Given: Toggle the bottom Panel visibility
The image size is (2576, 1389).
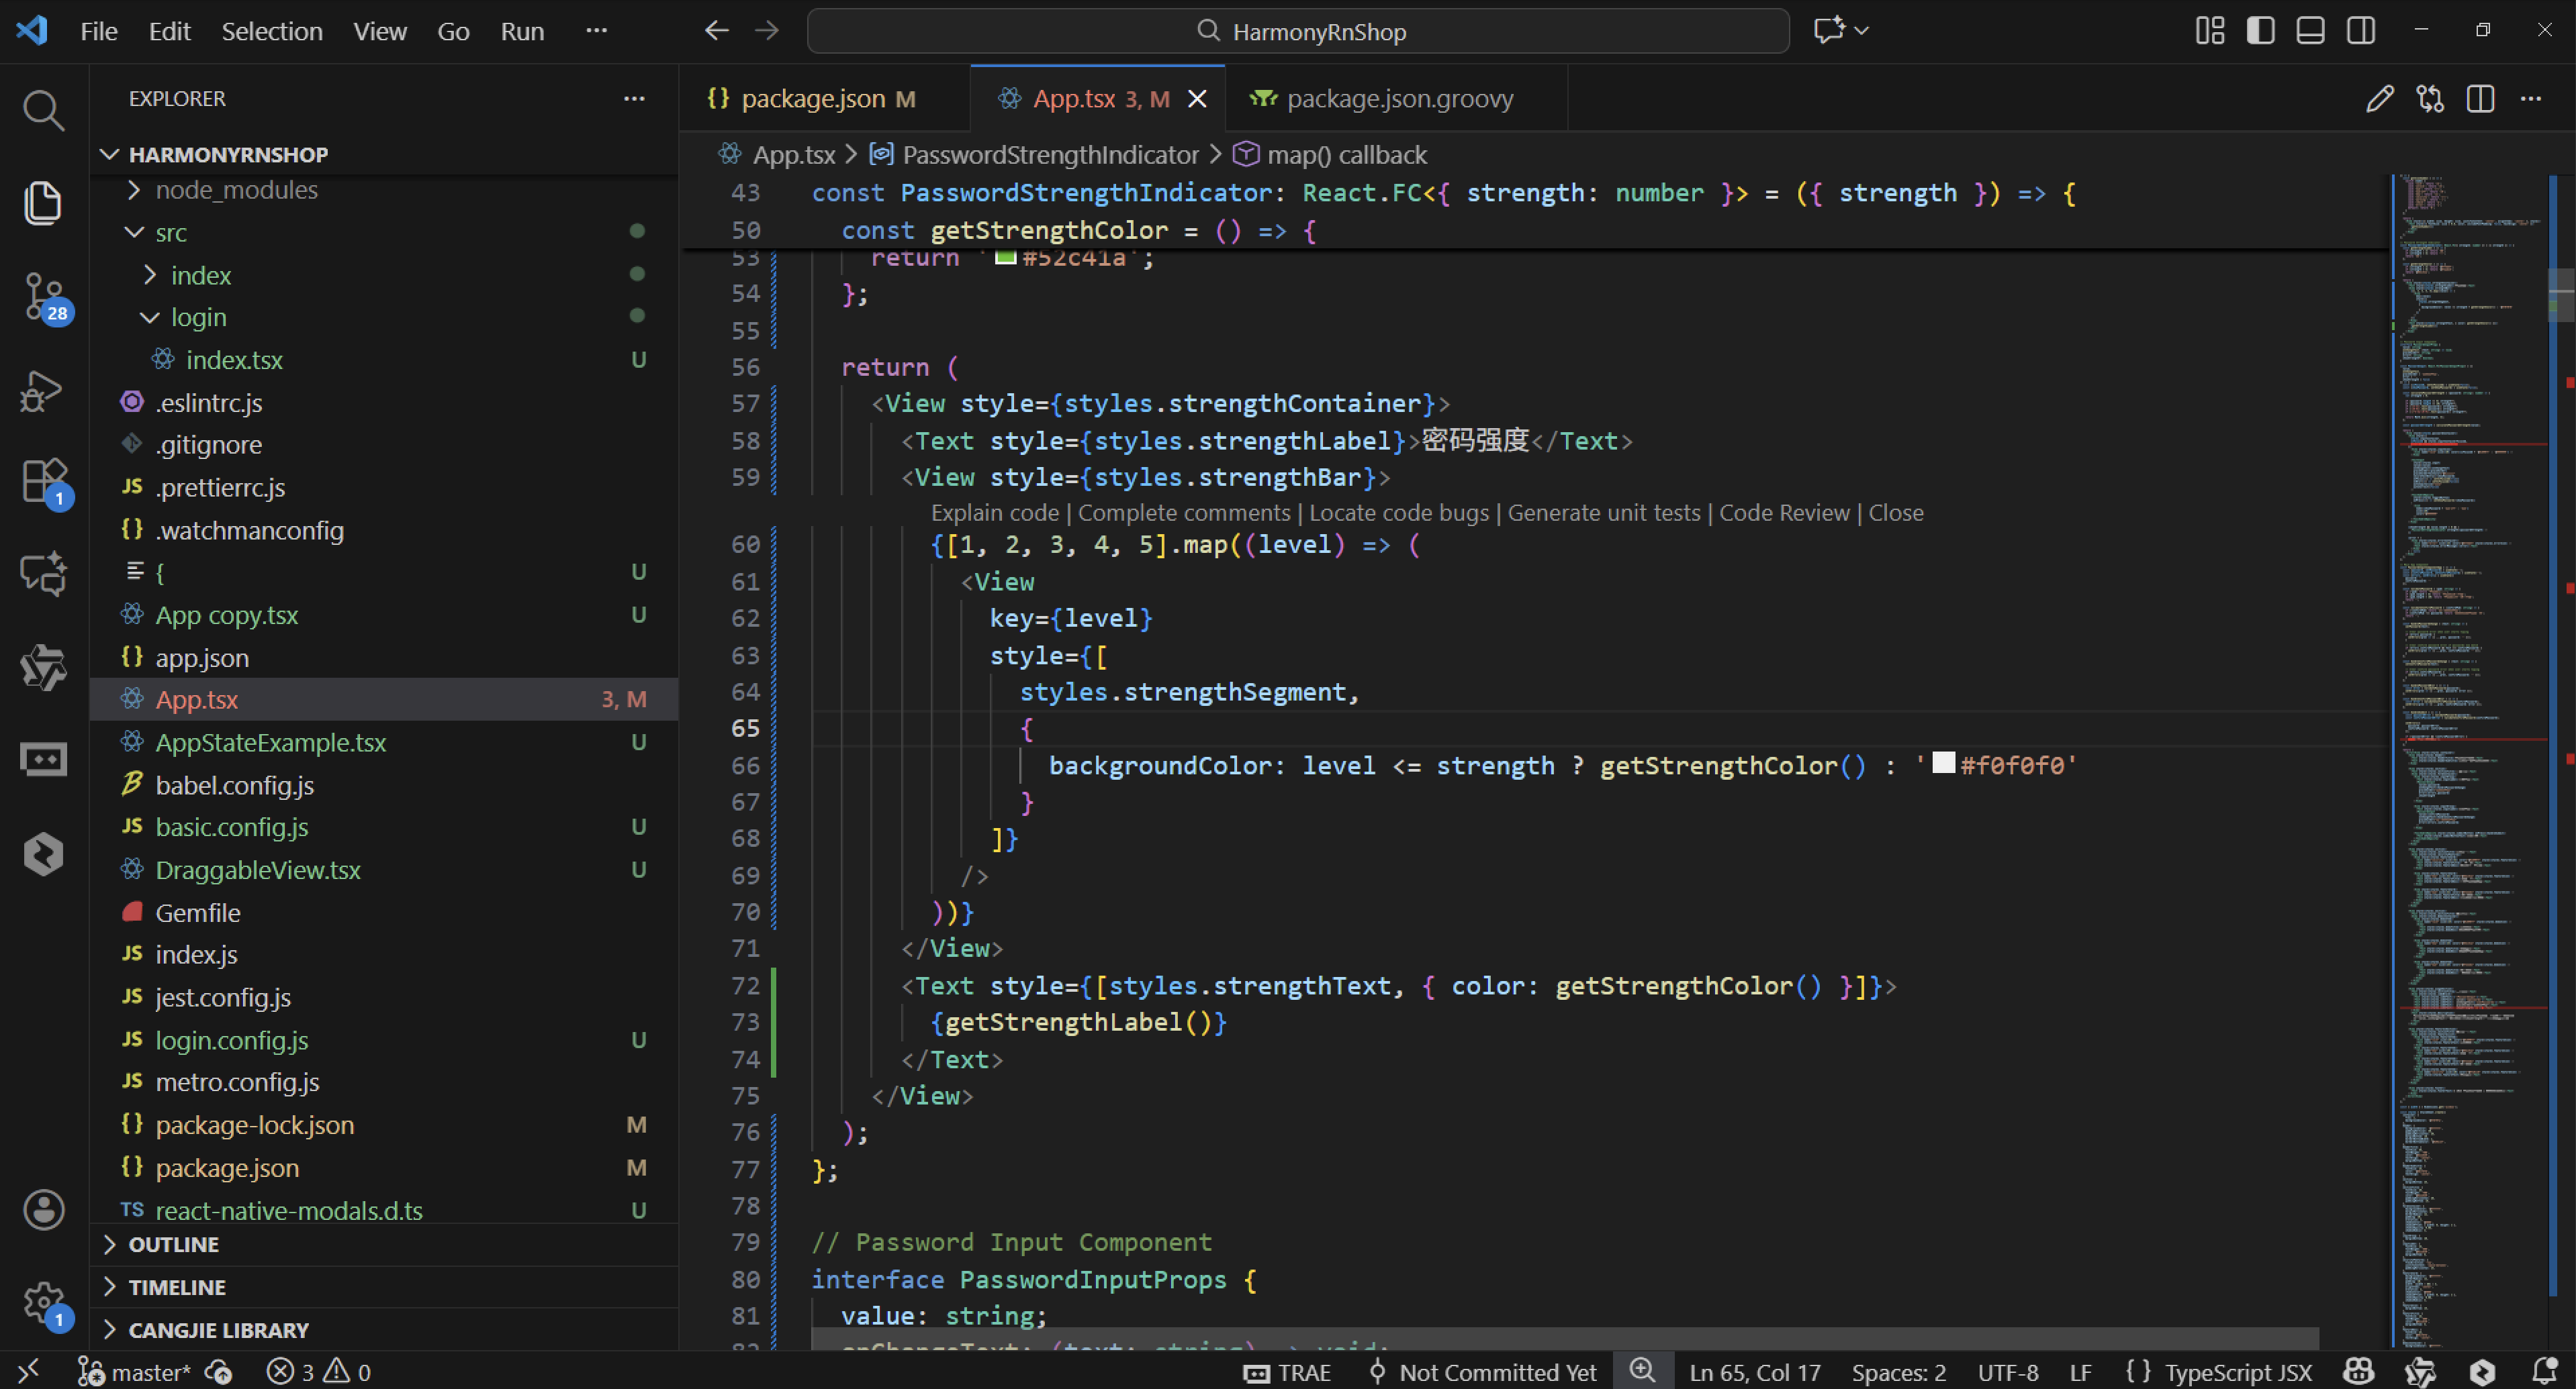Looking at the screenshot, I should [x=2310, y=31].
